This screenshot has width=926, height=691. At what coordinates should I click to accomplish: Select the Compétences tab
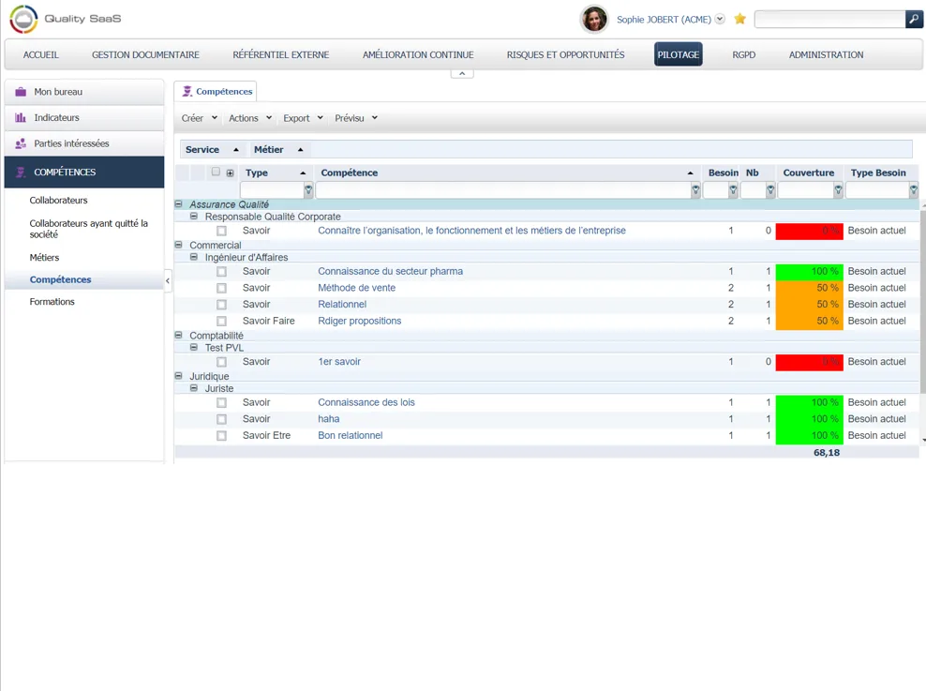[217, 92]
